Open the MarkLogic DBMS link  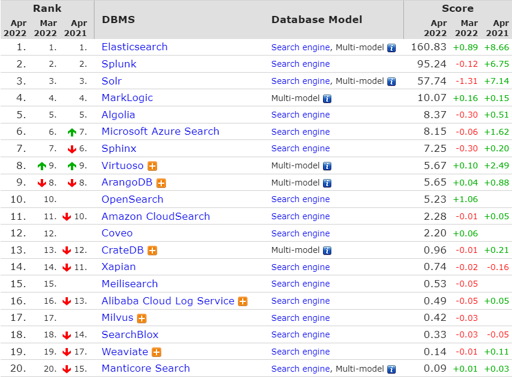click(x=128, y=97)
